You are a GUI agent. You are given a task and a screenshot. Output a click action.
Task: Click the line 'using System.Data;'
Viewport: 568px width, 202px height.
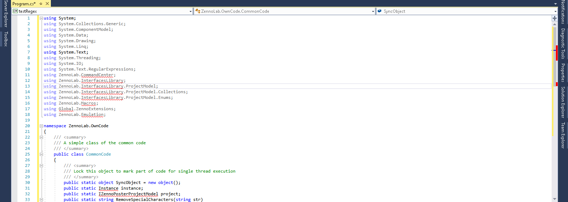pyautogui.click(x=66, y=35)
